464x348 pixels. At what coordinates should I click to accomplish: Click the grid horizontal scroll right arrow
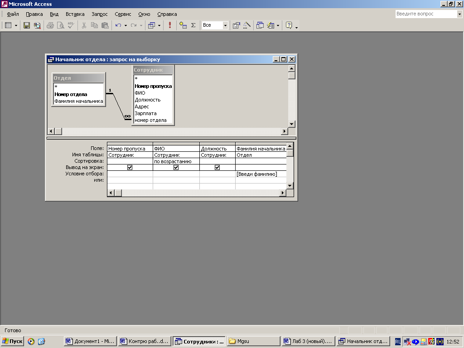click(x=283, y=193)
